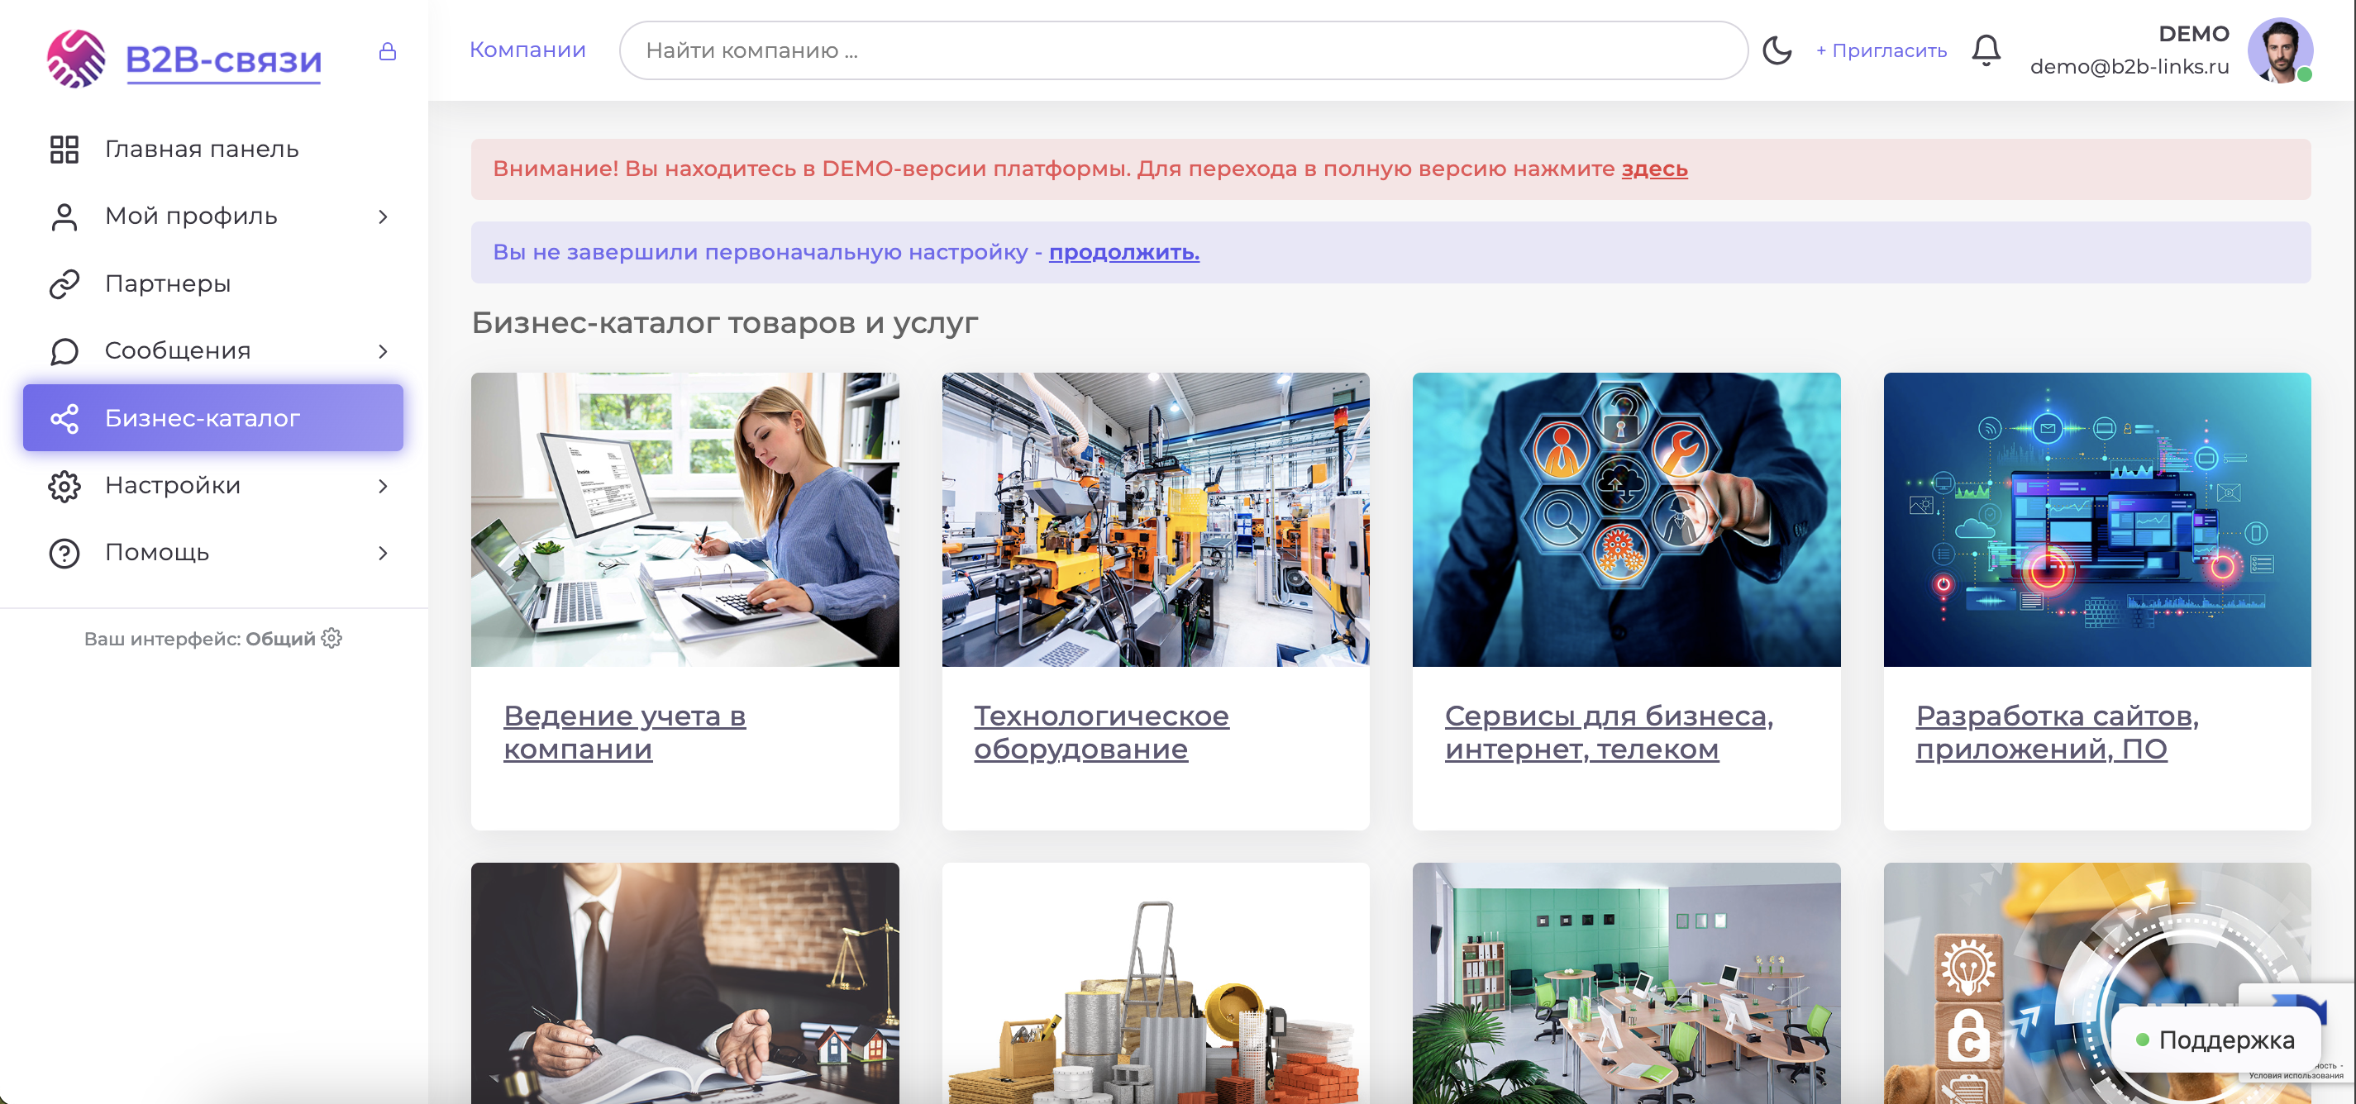Expand the Настройки submenu chevron

[384, 485]
